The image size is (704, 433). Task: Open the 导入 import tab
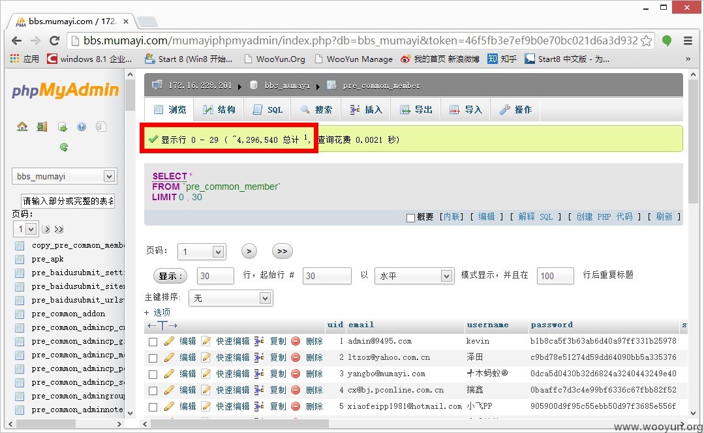[x=466, y=110]
